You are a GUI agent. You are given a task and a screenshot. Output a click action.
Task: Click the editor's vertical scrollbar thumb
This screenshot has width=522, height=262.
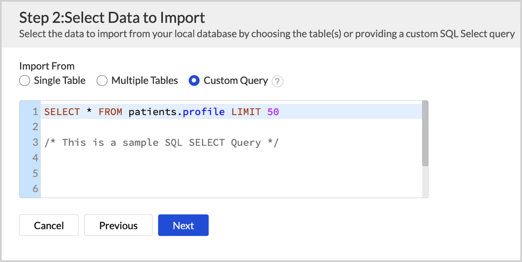(425, 133)
